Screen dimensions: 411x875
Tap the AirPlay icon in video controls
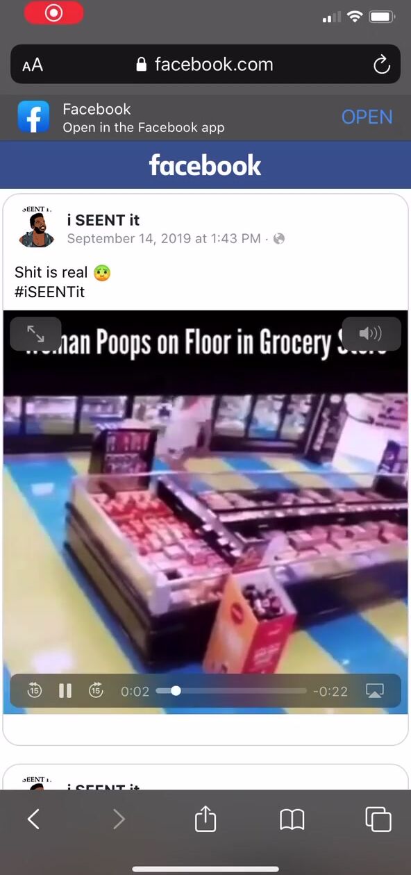click(375, 691)
